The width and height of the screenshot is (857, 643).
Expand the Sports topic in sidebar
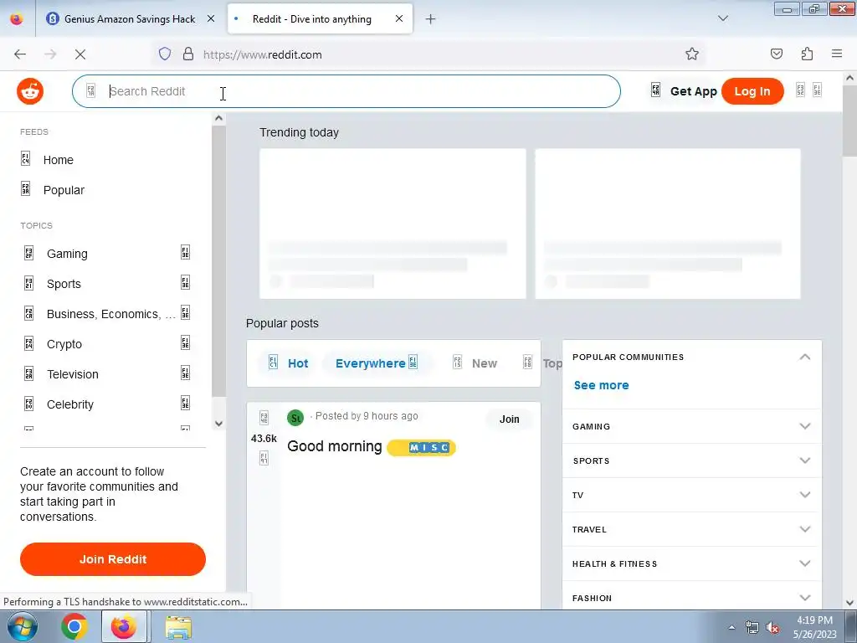185,283
